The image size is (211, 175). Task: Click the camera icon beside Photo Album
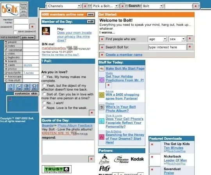(x=102, y=107)
